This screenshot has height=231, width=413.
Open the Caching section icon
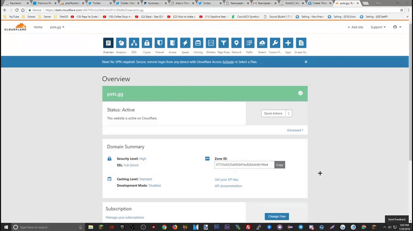[x=198, y=43]
